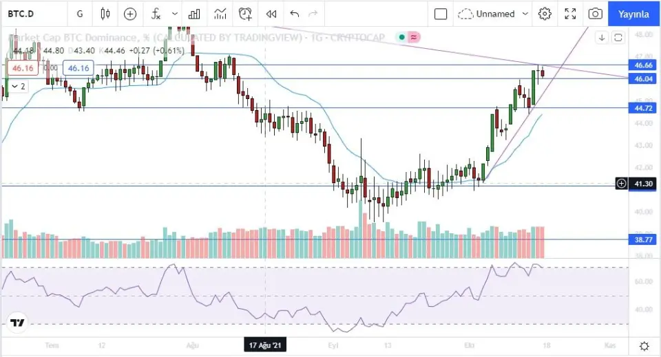Click the BTC.D symbol search field
Screen dimensions: 661x357
pos(28,14)
